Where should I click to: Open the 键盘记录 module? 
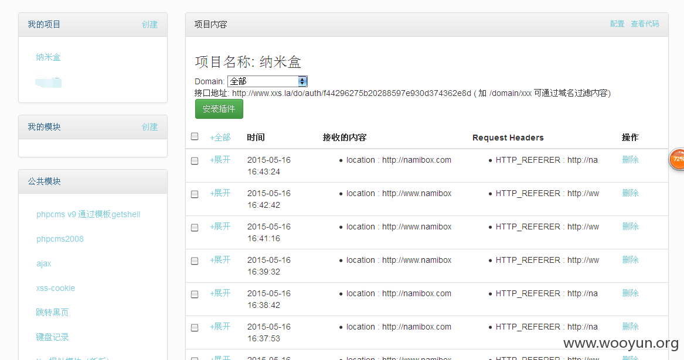[x=52, y=337]
